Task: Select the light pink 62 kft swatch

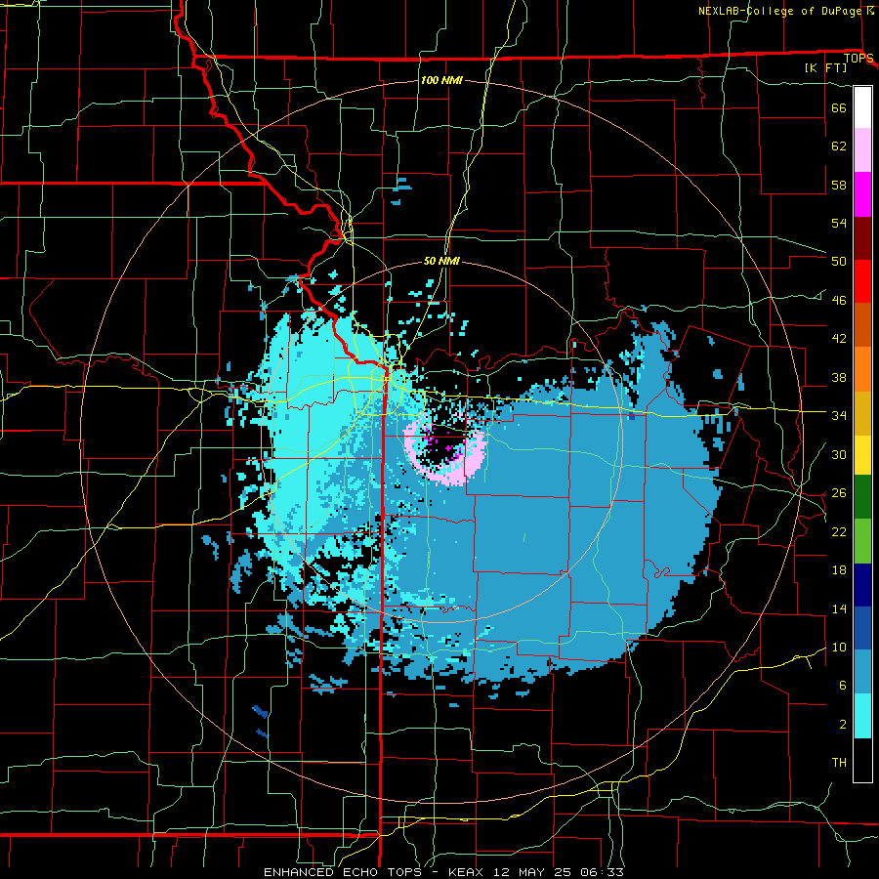Action: [862, 149]
